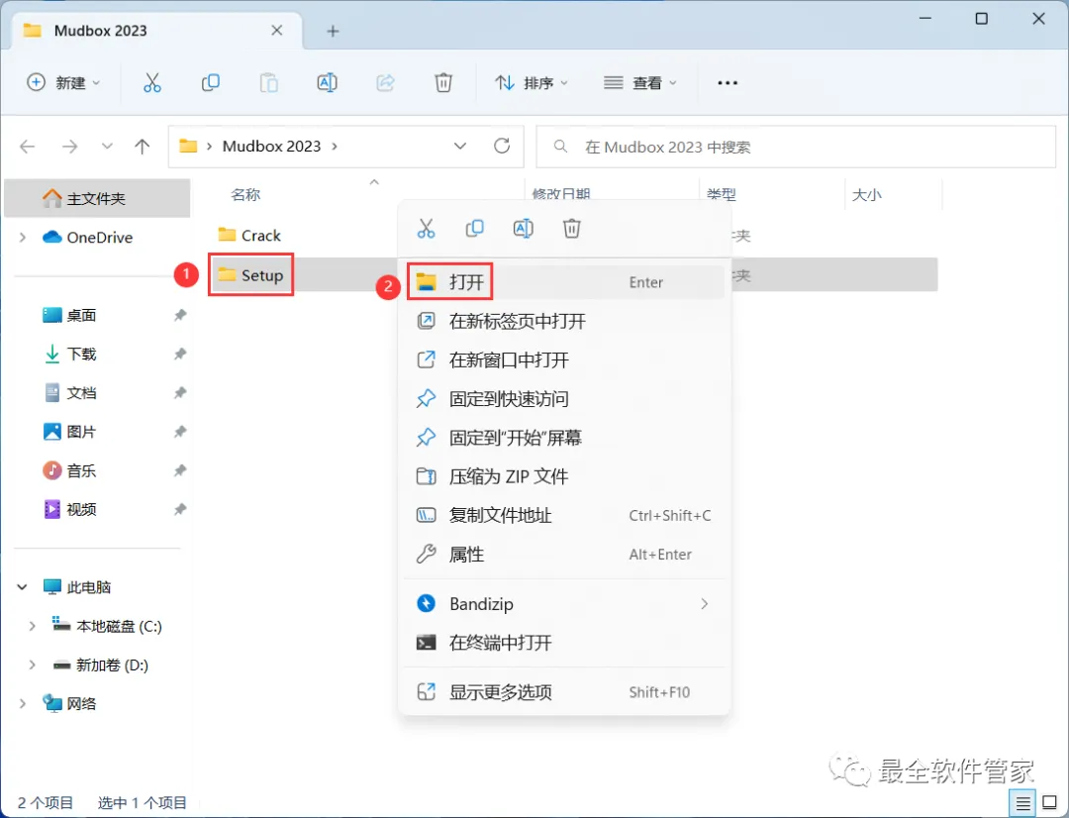Sort by 类型 column header
This screenshot has width=1069, height=818.
(x=722, y=195)
